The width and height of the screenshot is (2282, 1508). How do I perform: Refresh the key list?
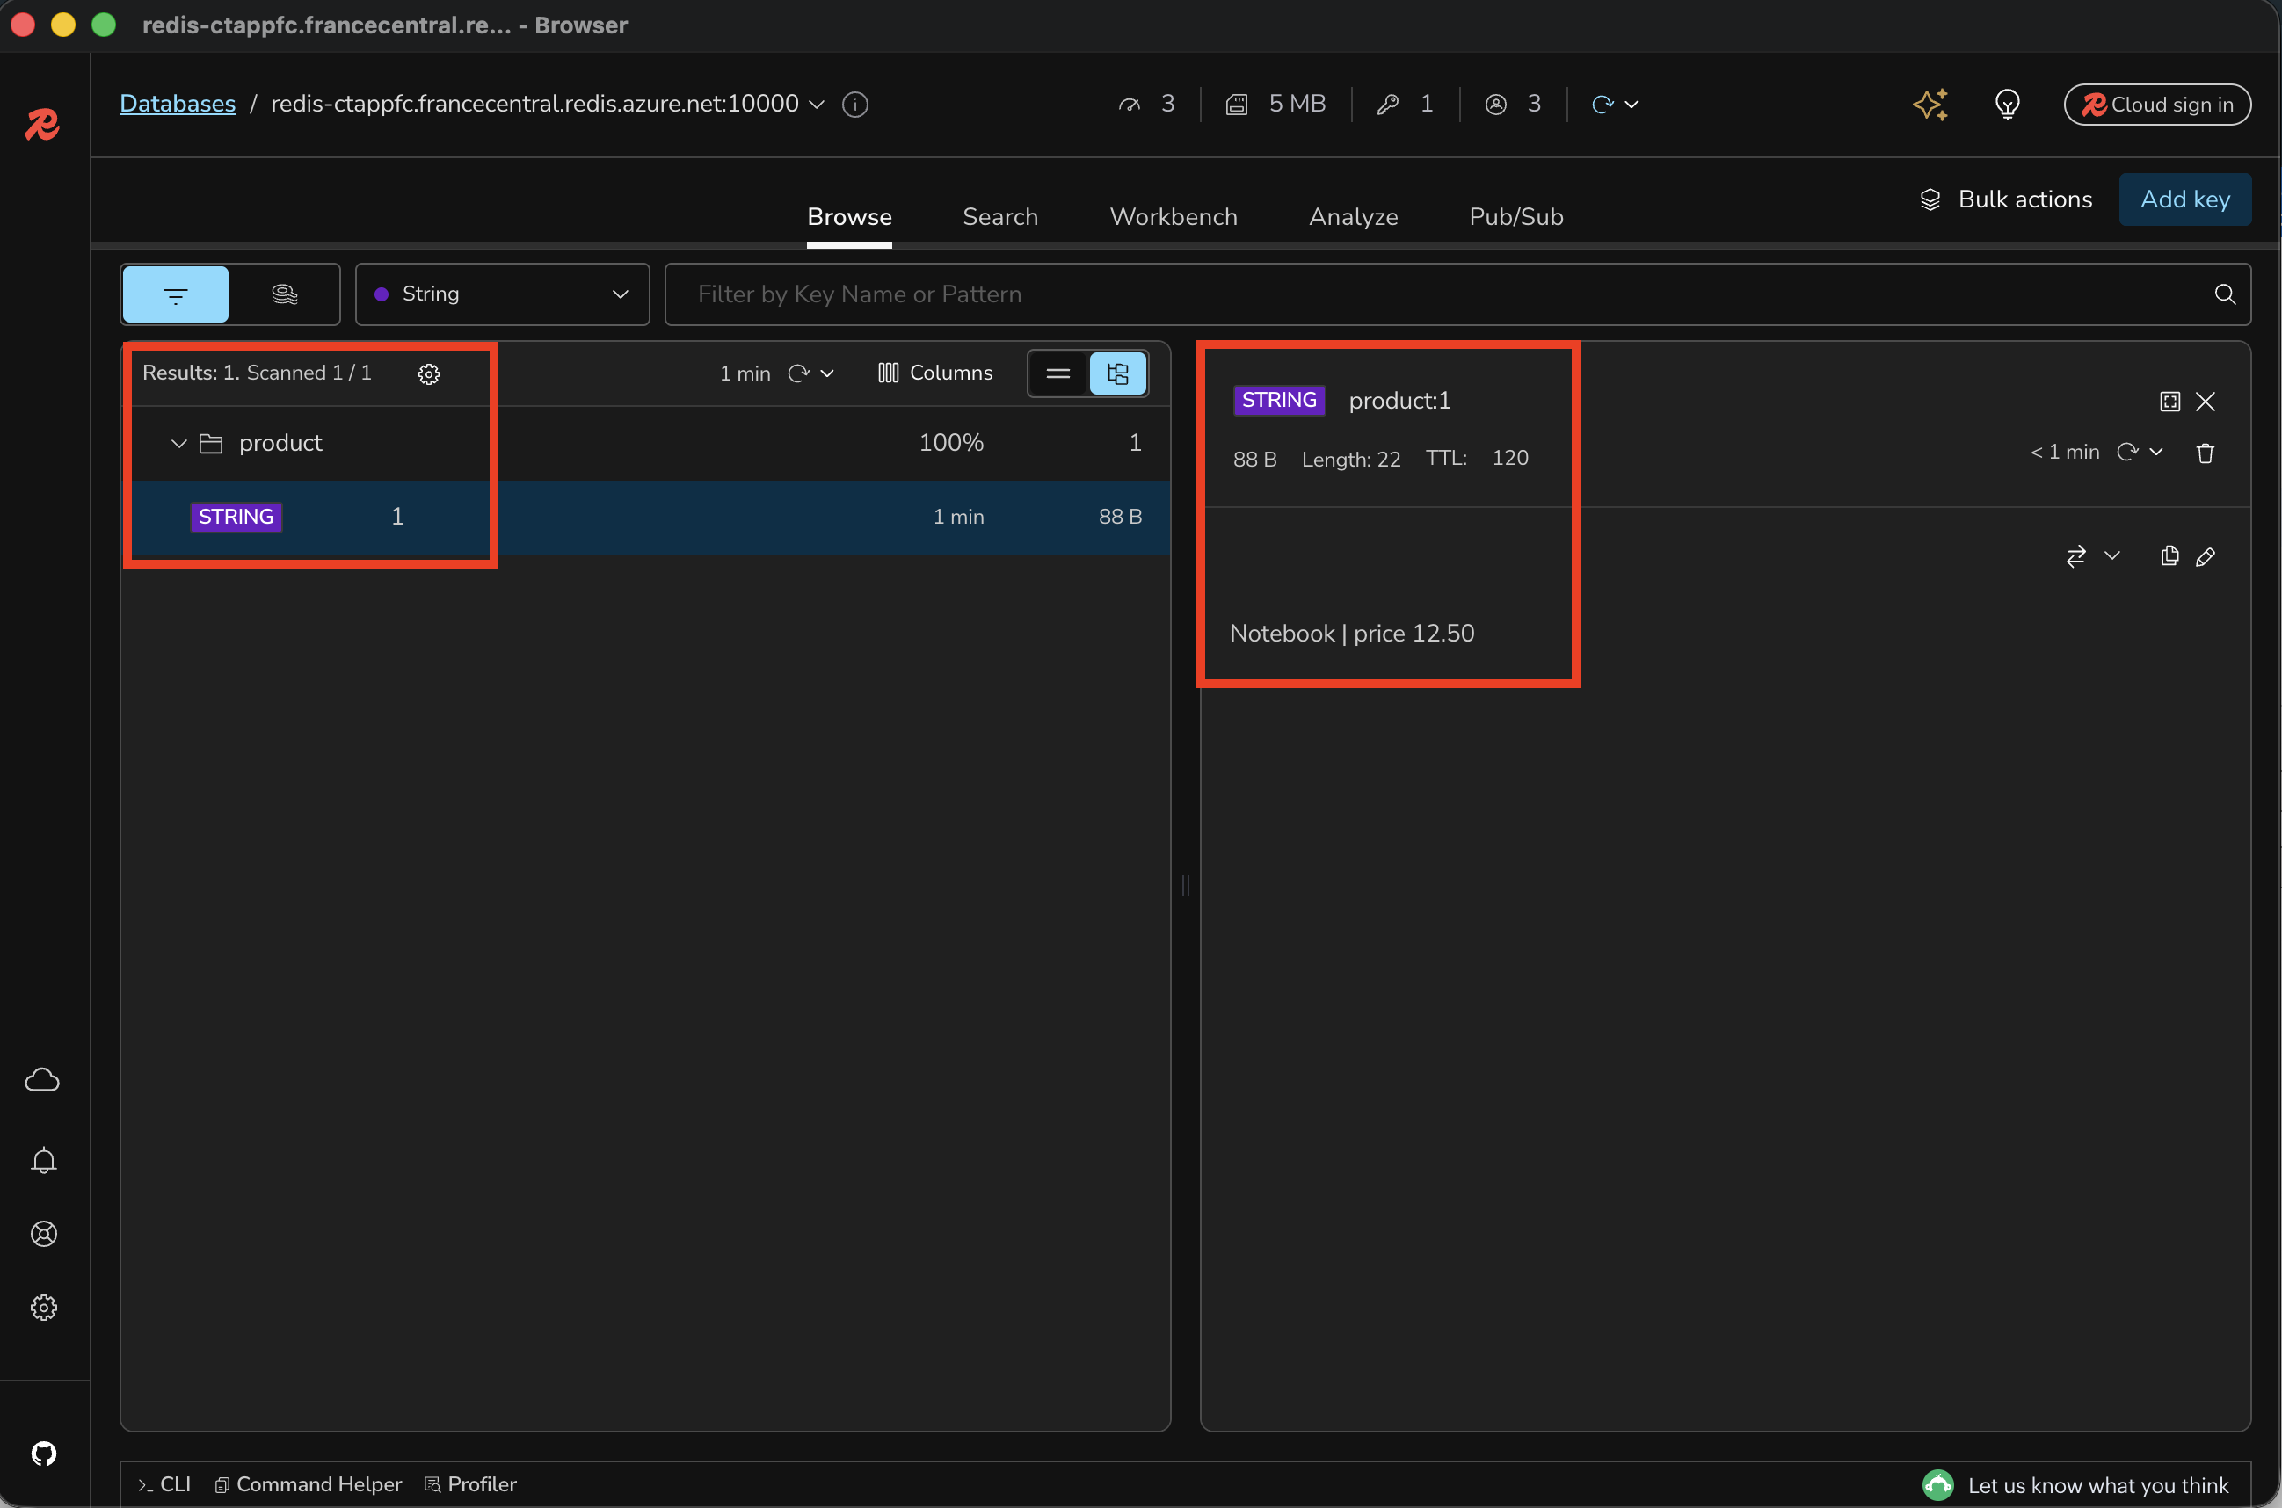pos(797,373)
